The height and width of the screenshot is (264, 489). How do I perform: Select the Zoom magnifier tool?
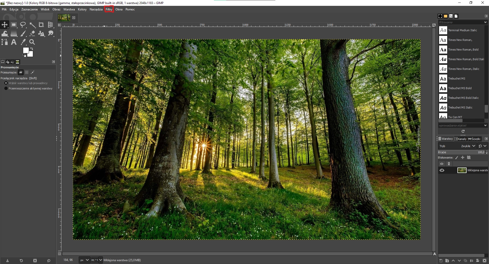(32, 42)
